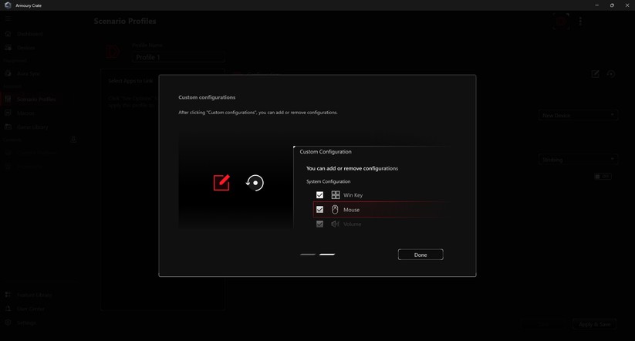Open the hamburger menu in main window

(x=8, y=19)
